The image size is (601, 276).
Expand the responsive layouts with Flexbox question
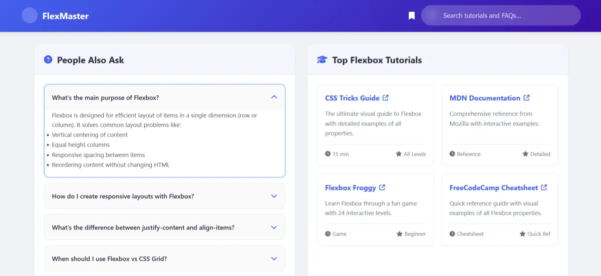coord(165,196)
